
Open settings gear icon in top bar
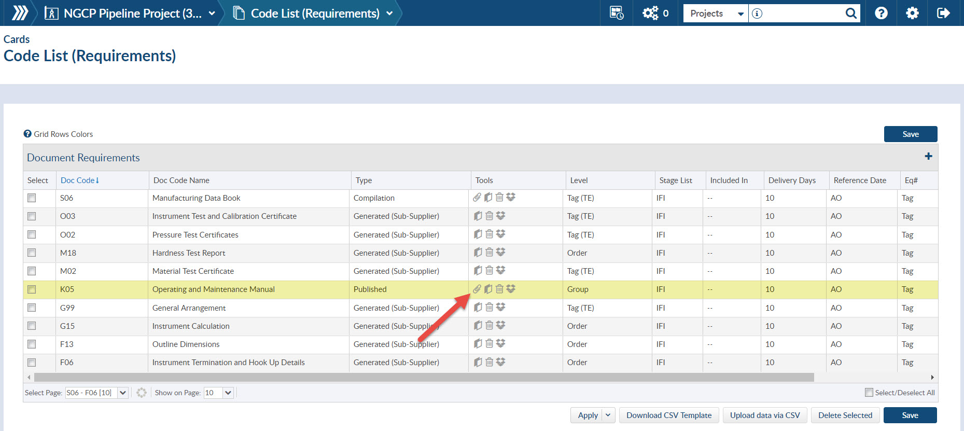[x=912, y=13]
